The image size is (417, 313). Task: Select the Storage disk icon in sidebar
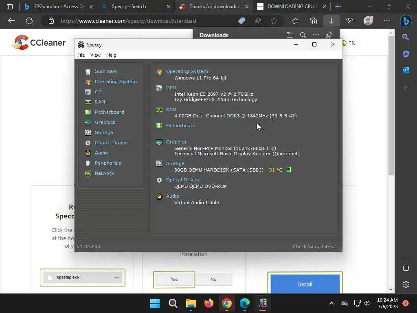click(88, 132)
